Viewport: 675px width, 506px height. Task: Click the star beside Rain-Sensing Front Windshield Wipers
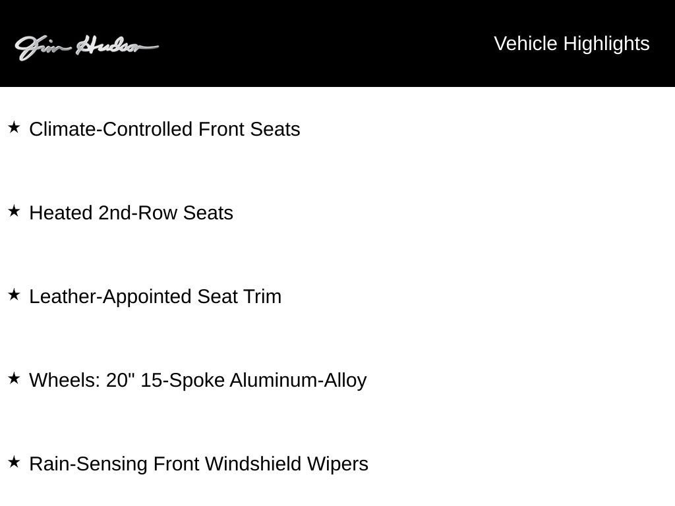pyautogui.click(x=15, y=462)
